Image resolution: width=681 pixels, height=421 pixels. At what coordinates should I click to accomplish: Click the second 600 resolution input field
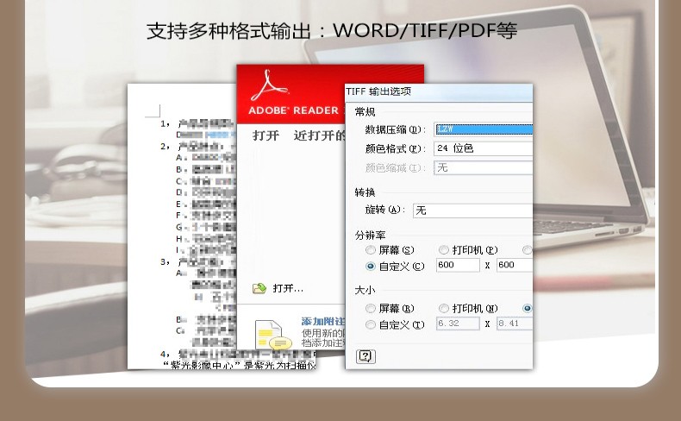coord(515,265)
